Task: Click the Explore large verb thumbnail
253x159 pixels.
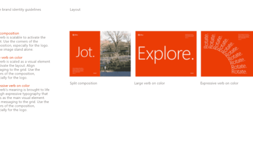Action: [x=166, y=53]
